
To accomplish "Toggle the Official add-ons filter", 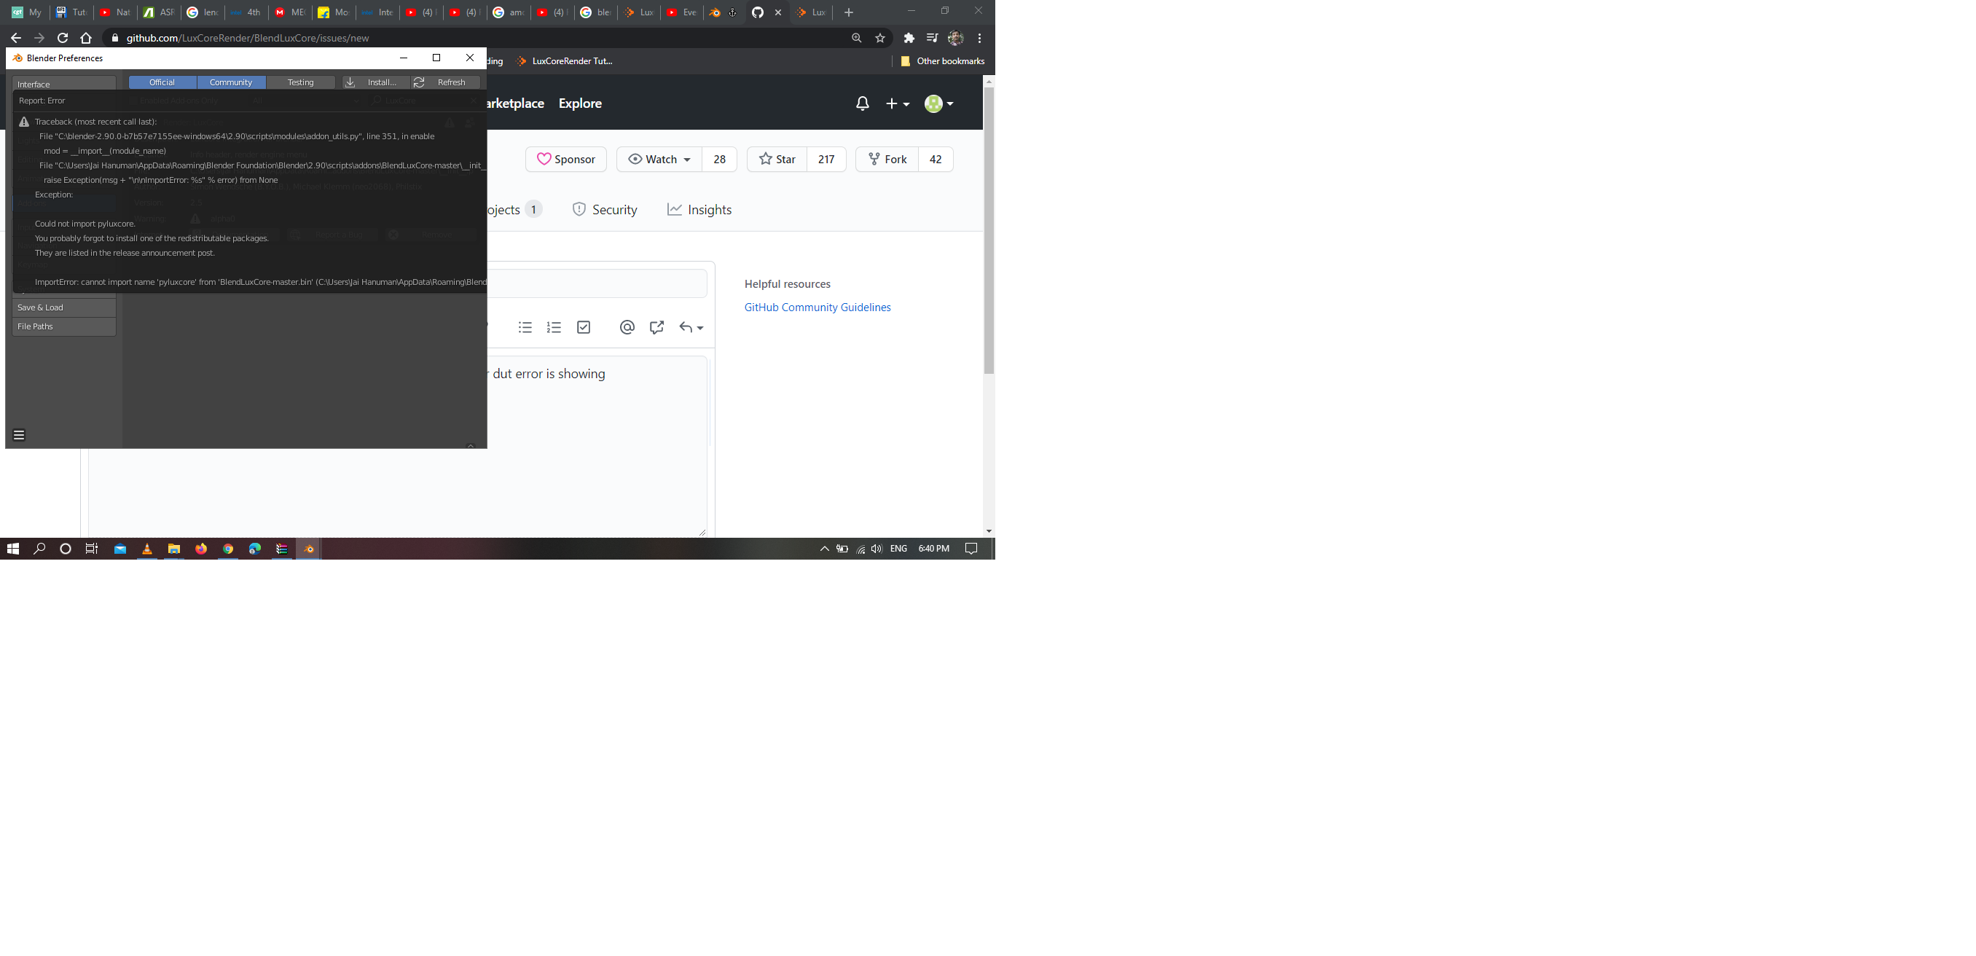I will (161, 82).
